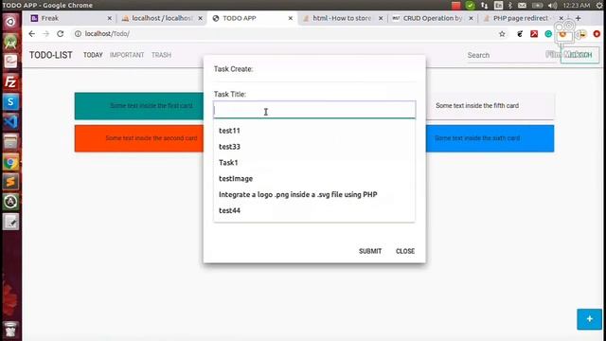Click the Task Title input field
Viewport: 606px width, 341px height.
(x=314, y=110)
